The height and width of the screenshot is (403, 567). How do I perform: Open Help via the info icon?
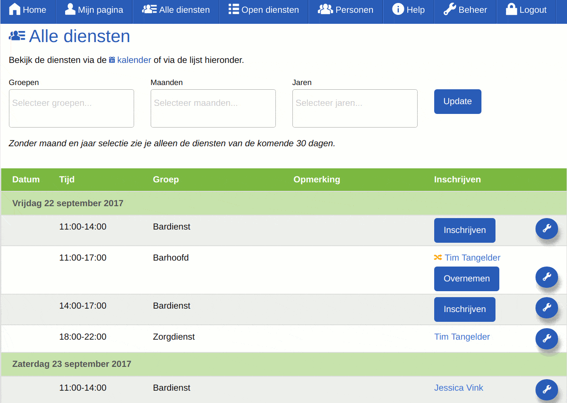point(399,9)
